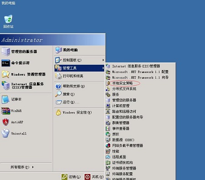
Task: Open 命令提示符 command prompt icon
Action: pos(6,63)
